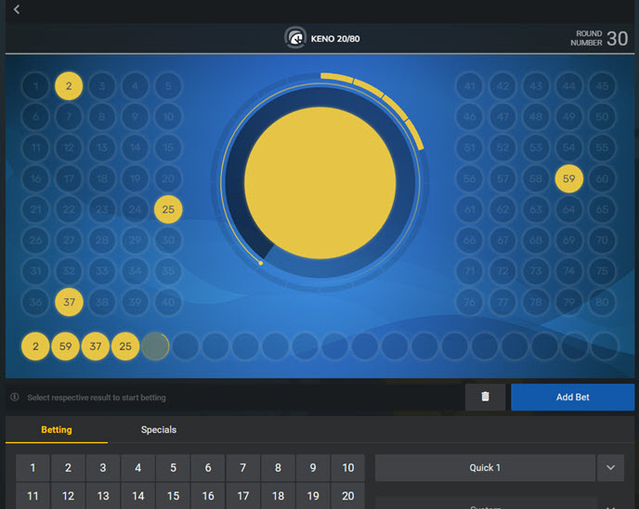The width and height of the screenshot is (639, 509).
Task: Click drawn ball 59 on the board
Action: [568, 178]
